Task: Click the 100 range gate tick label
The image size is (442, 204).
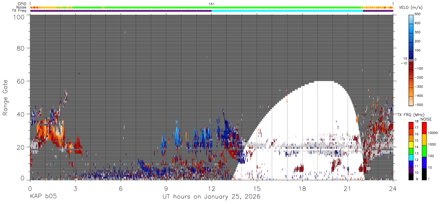Action: tap(19, 17)
